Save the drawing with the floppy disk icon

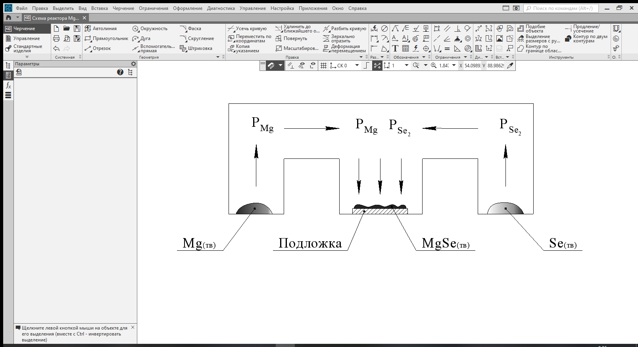(x=77, y=29)
